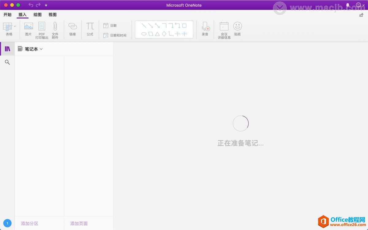Switch to the 绘图 ribbon tab
The height and width of the screenshot is (230, 368).
(x=37, y=14)
